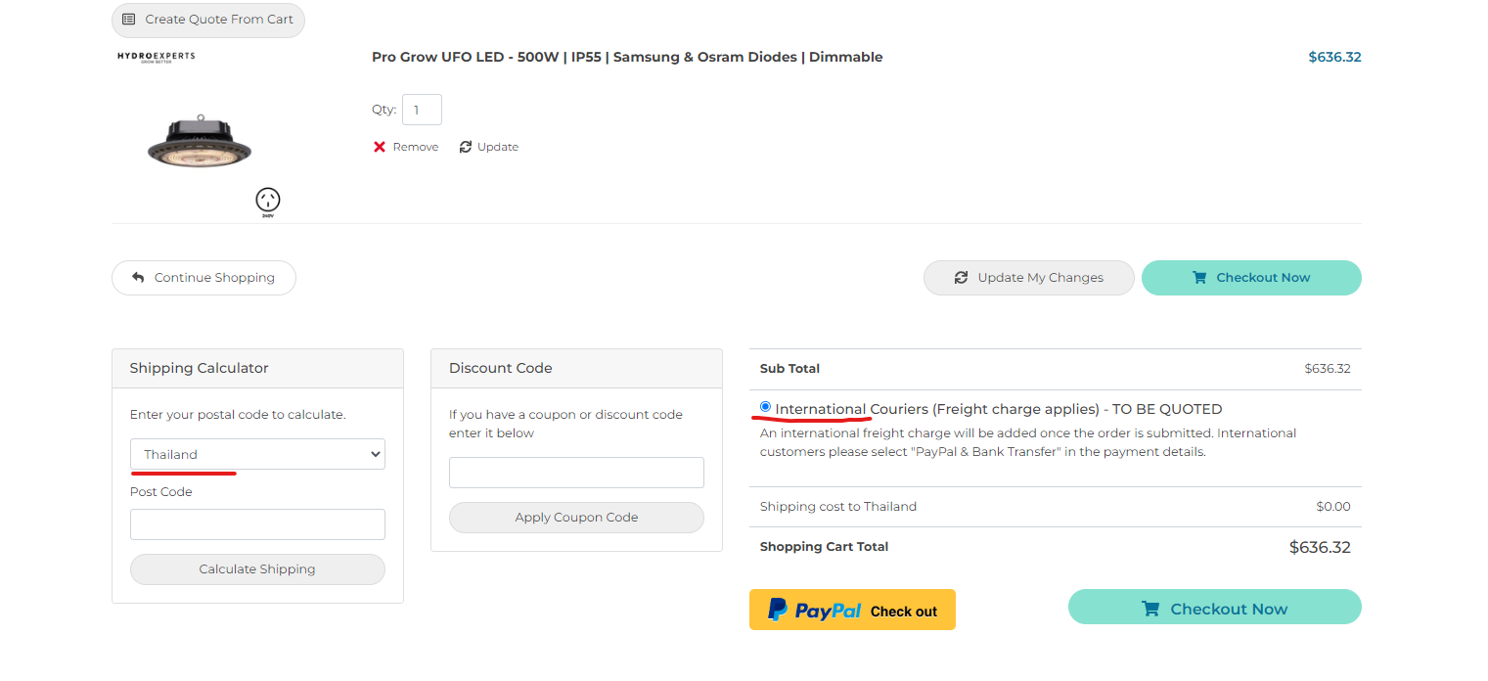Click the quote list icon beside Create Quote
This screenshot has height=681, width=1488.
point(129,20)
